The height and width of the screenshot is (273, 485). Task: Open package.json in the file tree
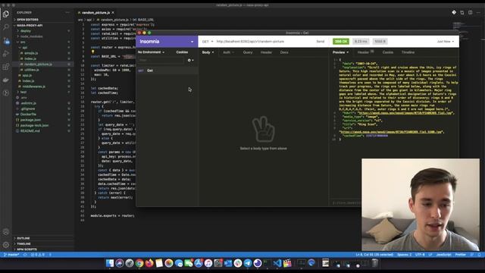click(x=30, y=120)
